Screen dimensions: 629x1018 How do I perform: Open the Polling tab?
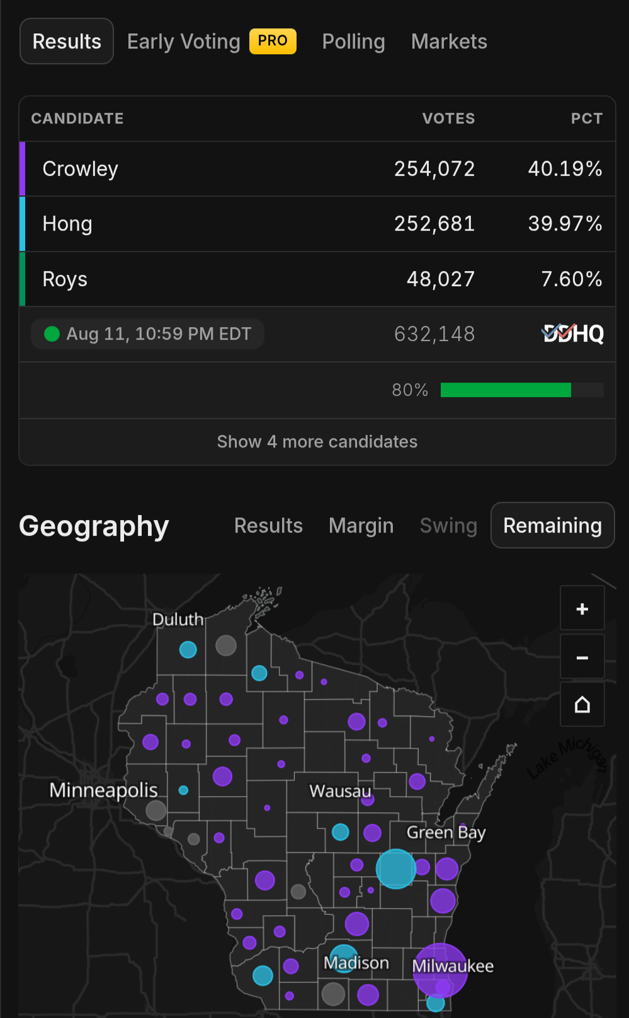click(353, 42)
